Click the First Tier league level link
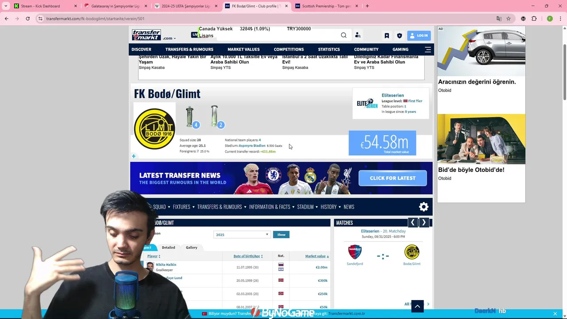The height and width of the screenshot is (319, 567). coord(415,101)
